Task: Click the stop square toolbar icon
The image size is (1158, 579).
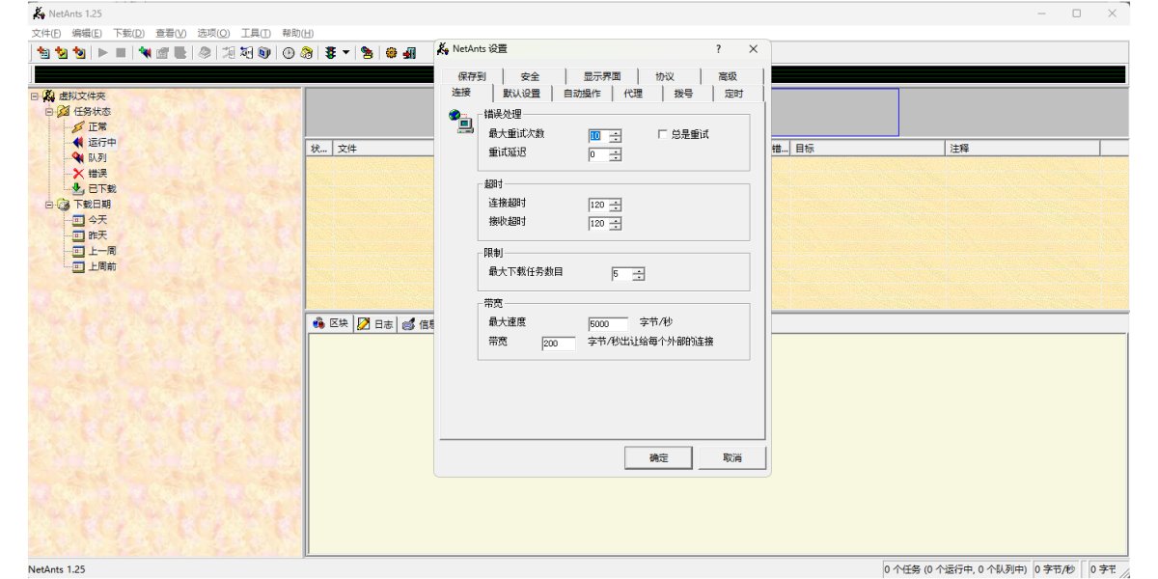Action: pyautogui.click(x=121, y=53)
